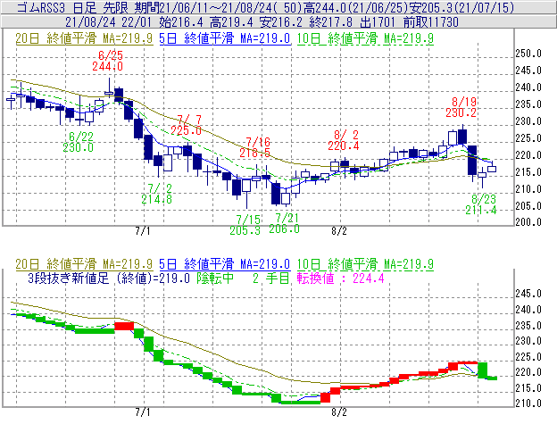Click the 8/23 211.4 low annotation
Screen dimensions: 557x424
(481, 204)
